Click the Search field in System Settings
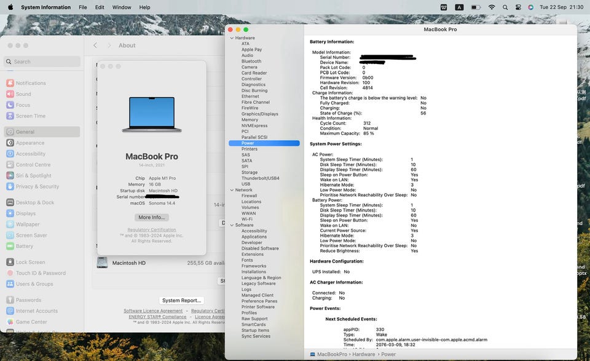Image resolution: width=590 pixels, height=361 pixels. (x=42, y=61)
